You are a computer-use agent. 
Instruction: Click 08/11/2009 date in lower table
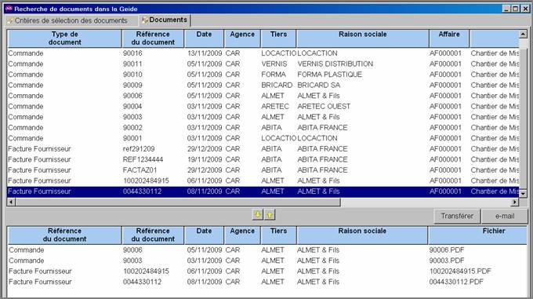(205, 282)
